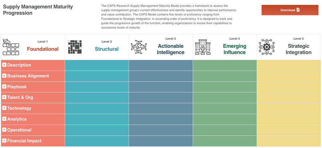
Task: Click the teal Structural Technology cell
Action: coord(97,108)
